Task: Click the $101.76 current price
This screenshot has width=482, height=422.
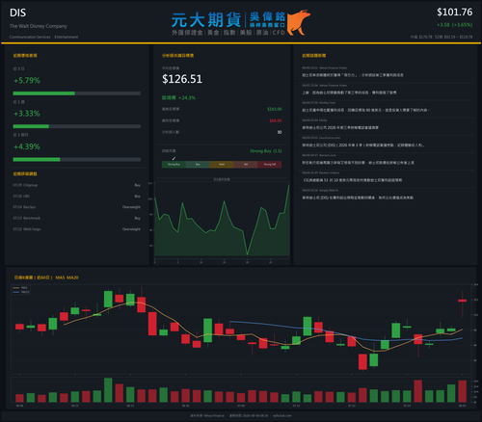Action: (x=454, y=13)
